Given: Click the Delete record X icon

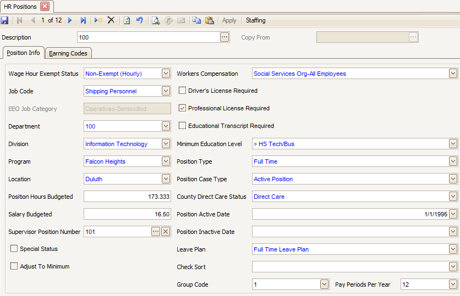Looking at the screenshot, I should click(x=111, y=20).
